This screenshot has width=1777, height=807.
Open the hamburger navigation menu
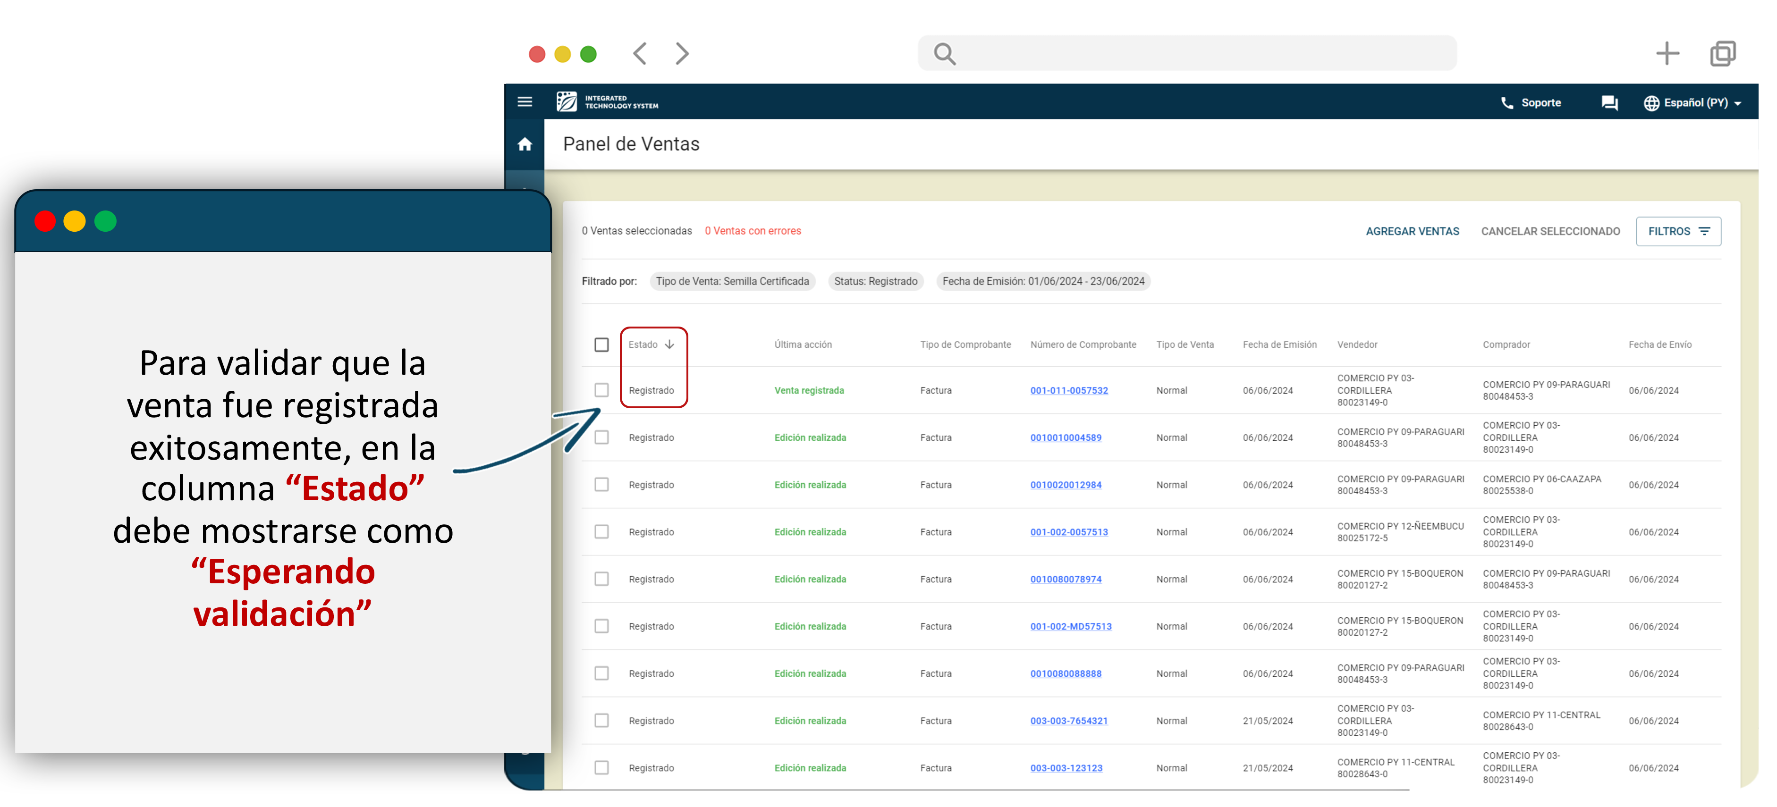tap(524, 102)
